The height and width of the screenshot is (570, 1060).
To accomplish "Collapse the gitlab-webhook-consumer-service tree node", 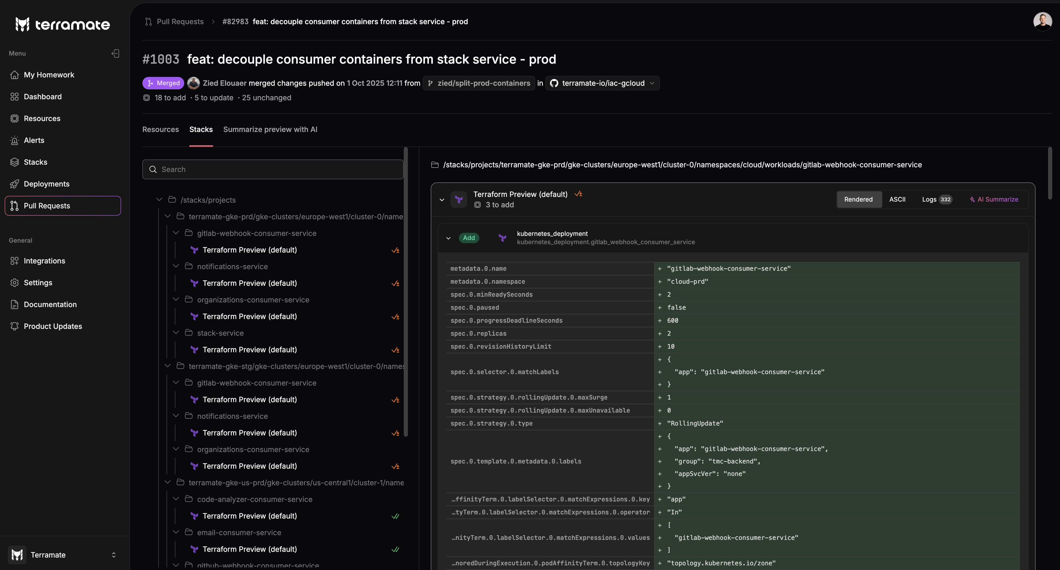I will coord(176,233).
